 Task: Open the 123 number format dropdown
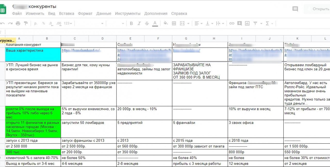tap(68, 23)
